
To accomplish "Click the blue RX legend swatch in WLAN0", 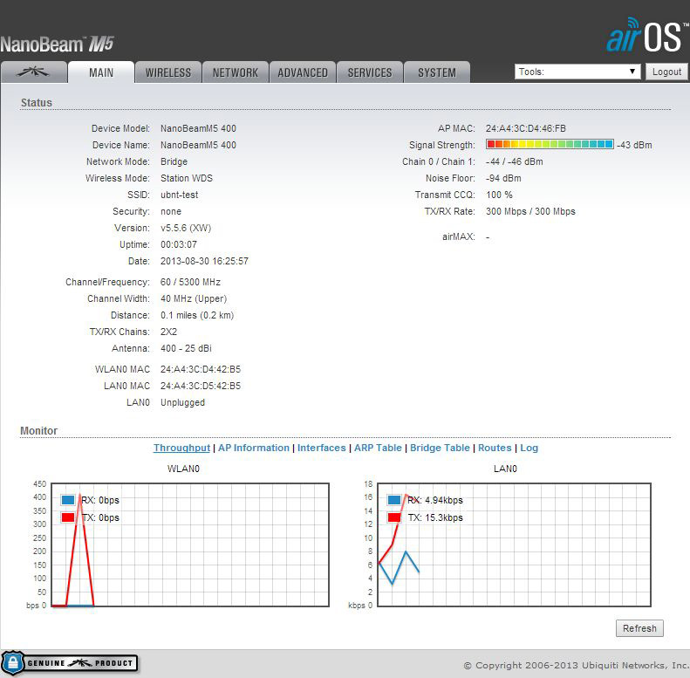I will pyautogui.click(x=68, y=500).
